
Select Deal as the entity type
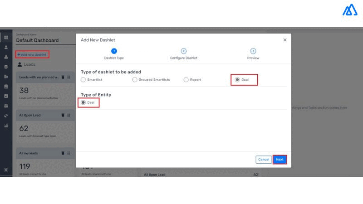pyautogui.click(x=83, y=103)
